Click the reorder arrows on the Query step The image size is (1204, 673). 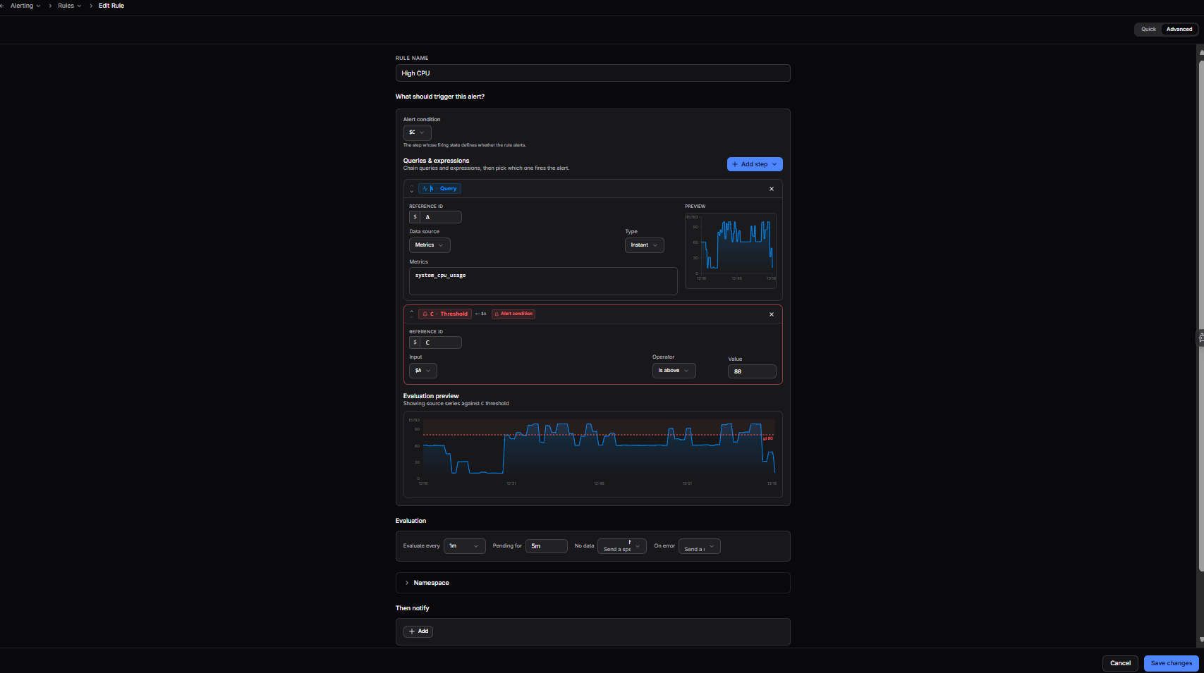pyautogui.click(x=412, y=189)
